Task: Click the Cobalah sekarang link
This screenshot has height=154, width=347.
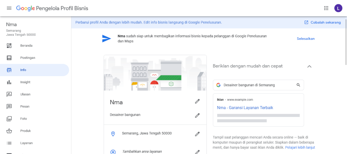Action: 326,22
